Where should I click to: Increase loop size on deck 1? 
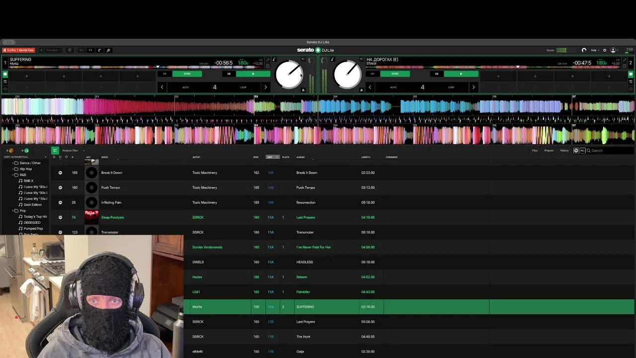pyautogui.click(x=265, y=87)
